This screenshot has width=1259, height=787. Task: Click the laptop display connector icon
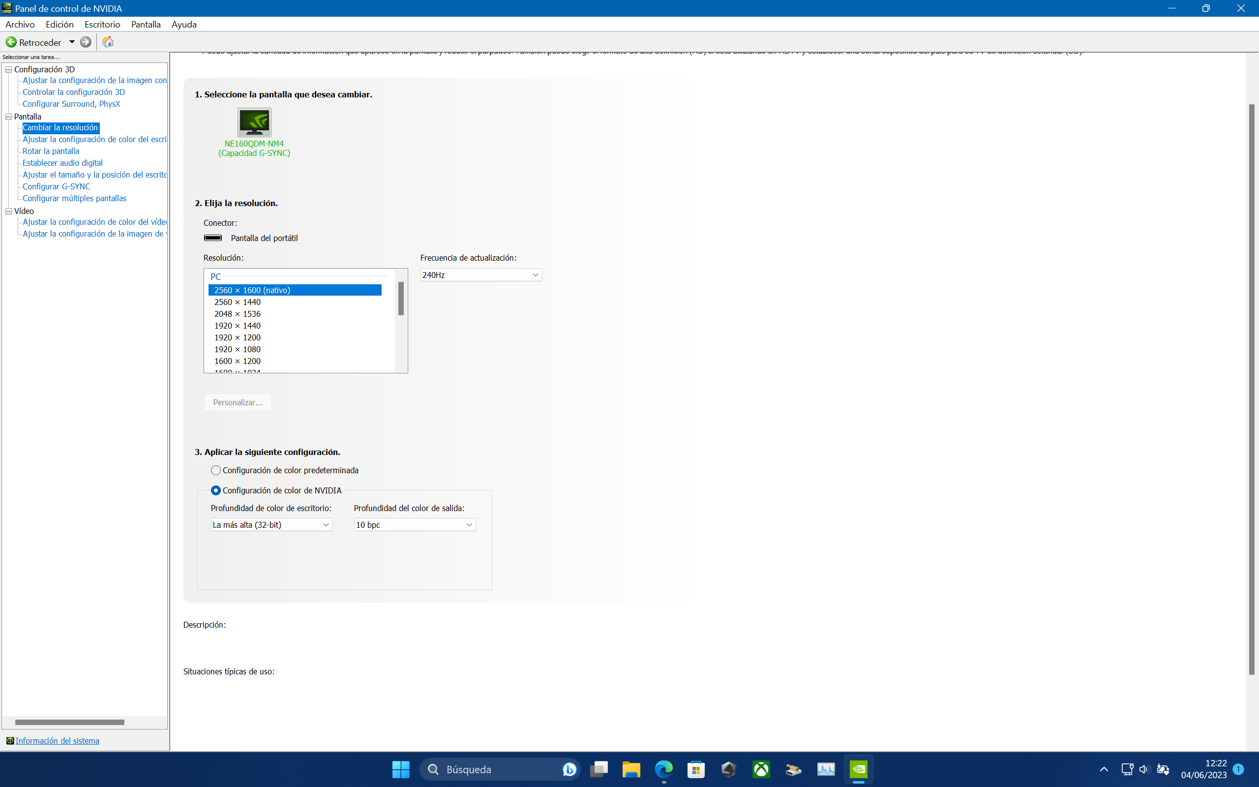point(213,238)
